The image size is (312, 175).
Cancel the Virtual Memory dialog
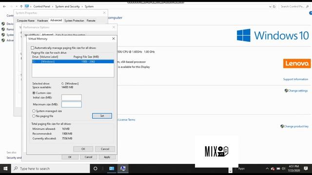105,149
